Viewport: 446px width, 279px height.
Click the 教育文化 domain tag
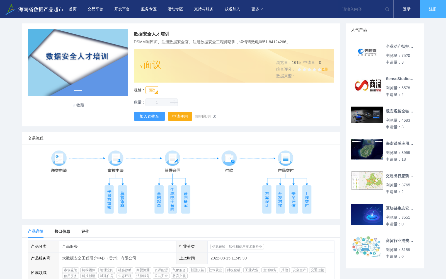(x=179, y=276)
